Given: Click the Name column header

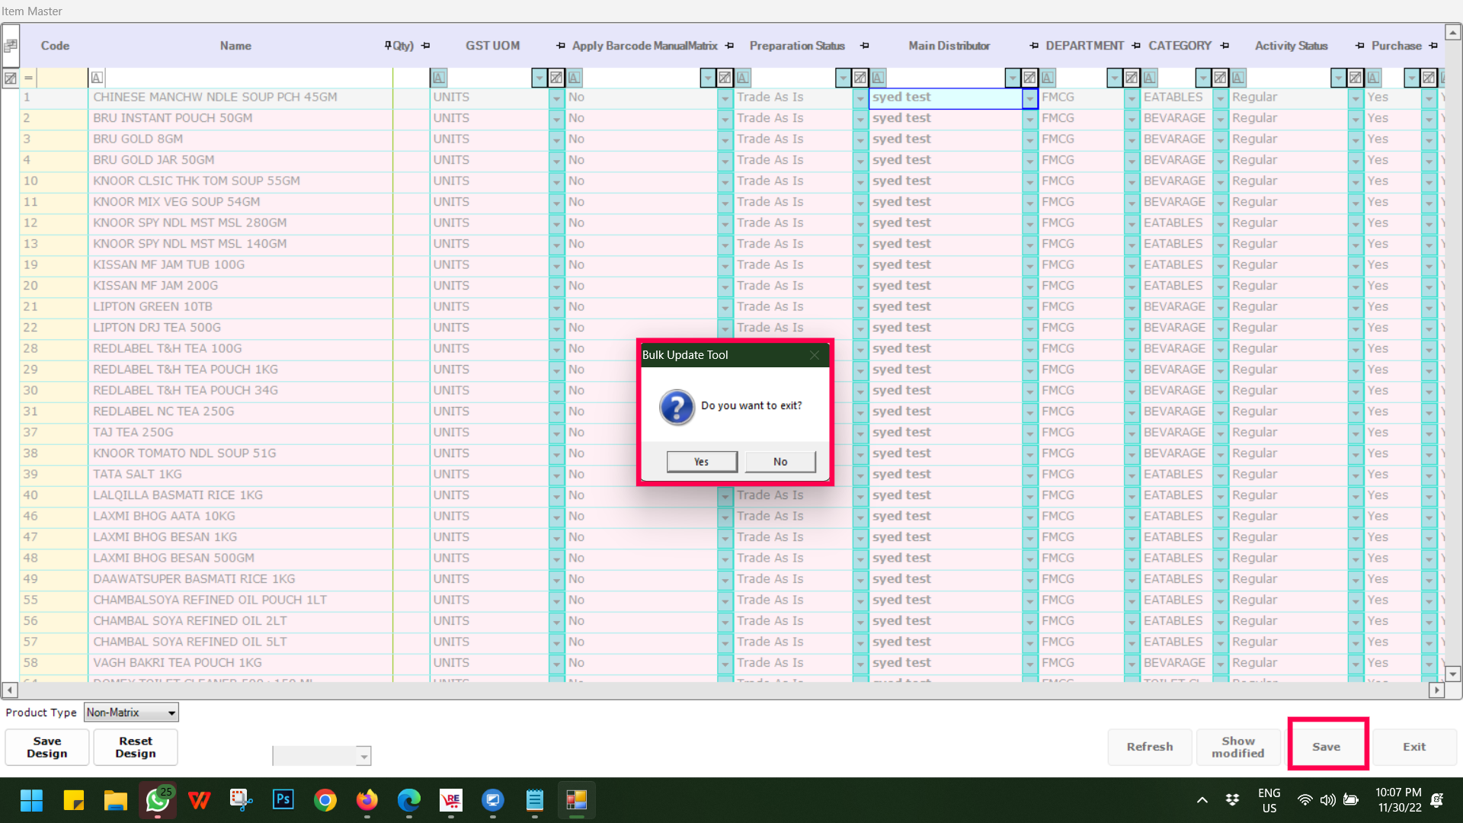Looking at the screenshot, I should click(235, 46).
